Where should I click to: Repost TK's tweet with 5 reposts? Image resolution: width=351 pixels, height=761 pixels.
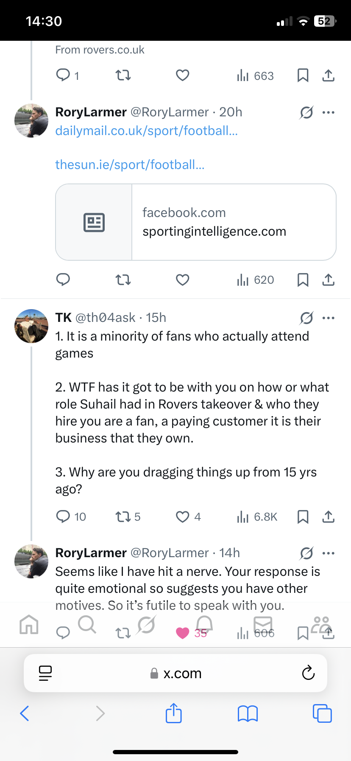coord(123,517)
